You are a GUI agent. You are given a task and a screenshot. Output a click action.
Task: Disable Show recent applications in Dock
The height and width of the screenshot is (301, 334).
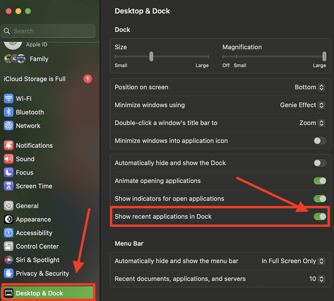click(320, 216)
